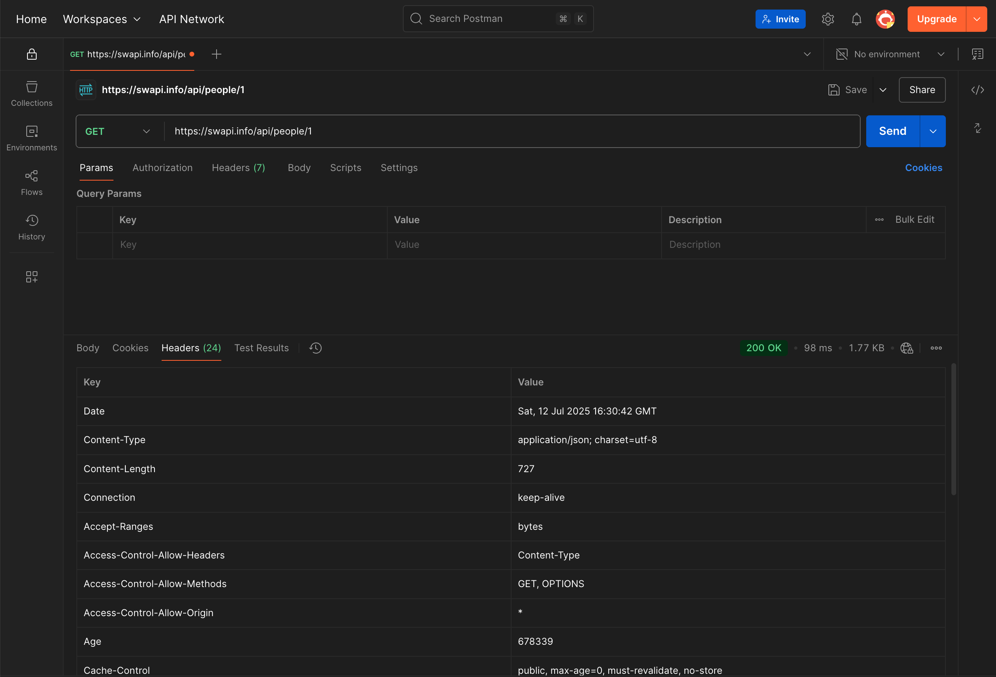
Task: Open the Scripts tab
Action: point(346,167)
